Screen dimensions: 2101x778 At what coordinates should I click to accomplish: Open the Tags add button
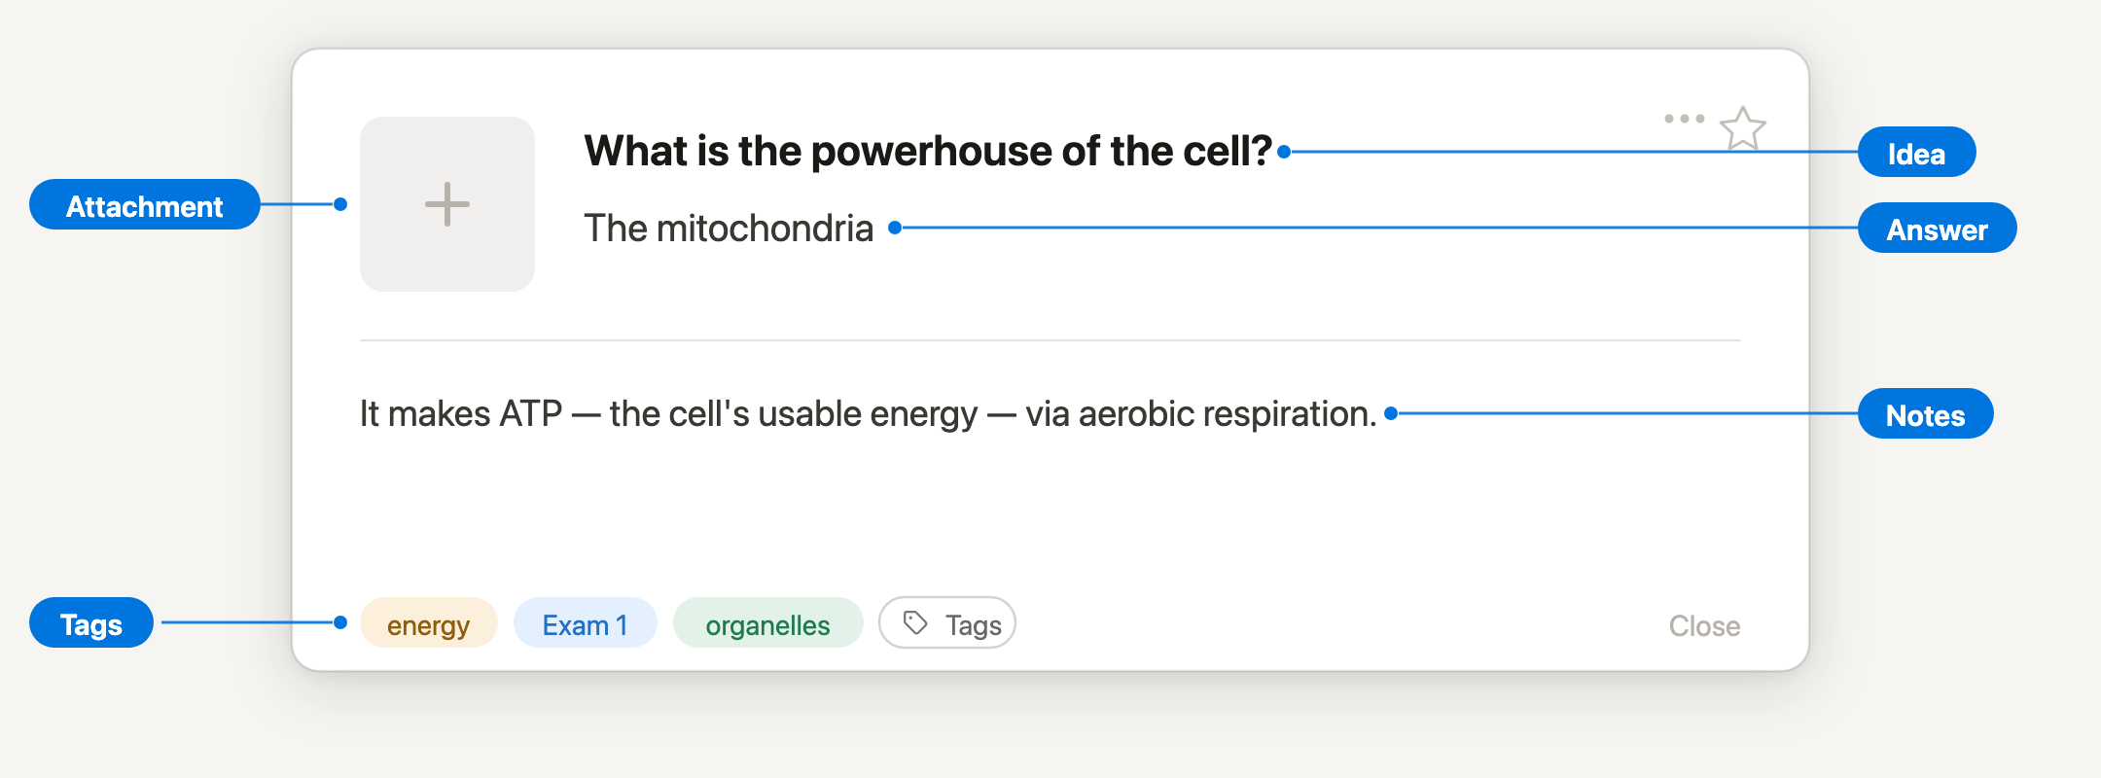point(947,622)
